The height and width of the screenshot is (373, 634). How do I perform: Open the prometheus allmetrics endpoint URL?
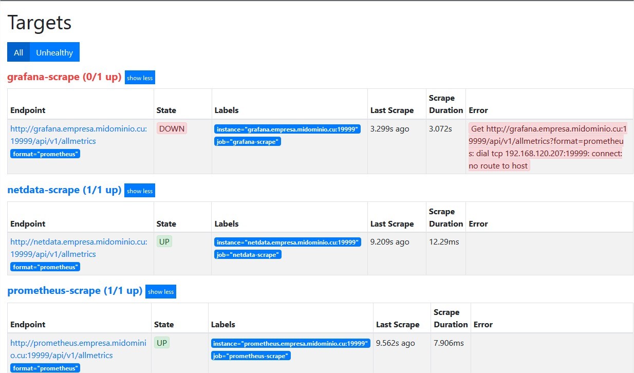tap(78, 349)
